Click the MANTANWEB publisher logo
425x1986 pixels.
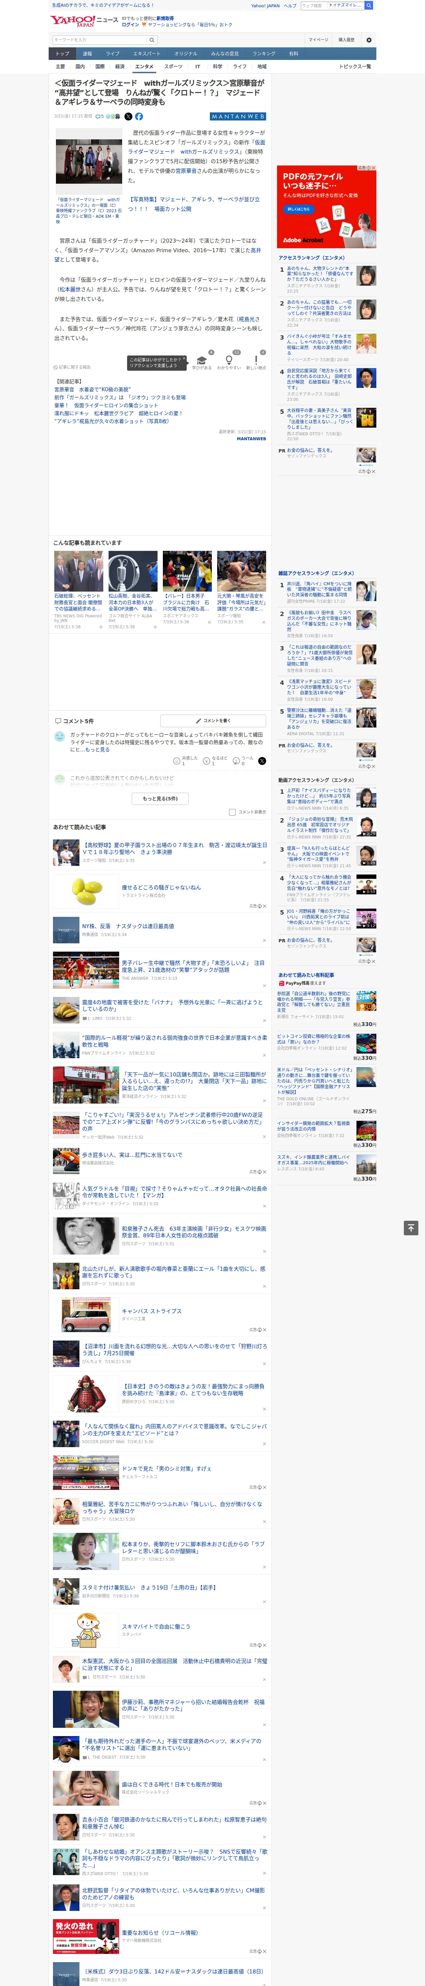[238, 117]
